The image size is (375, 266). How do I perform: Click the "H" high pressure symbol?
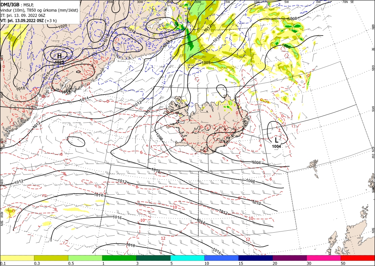[x=59, y=56]
